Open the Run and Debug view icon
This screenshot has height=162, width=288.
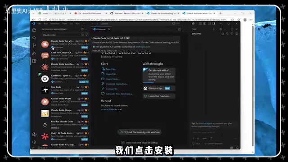[x=34, y=53]
